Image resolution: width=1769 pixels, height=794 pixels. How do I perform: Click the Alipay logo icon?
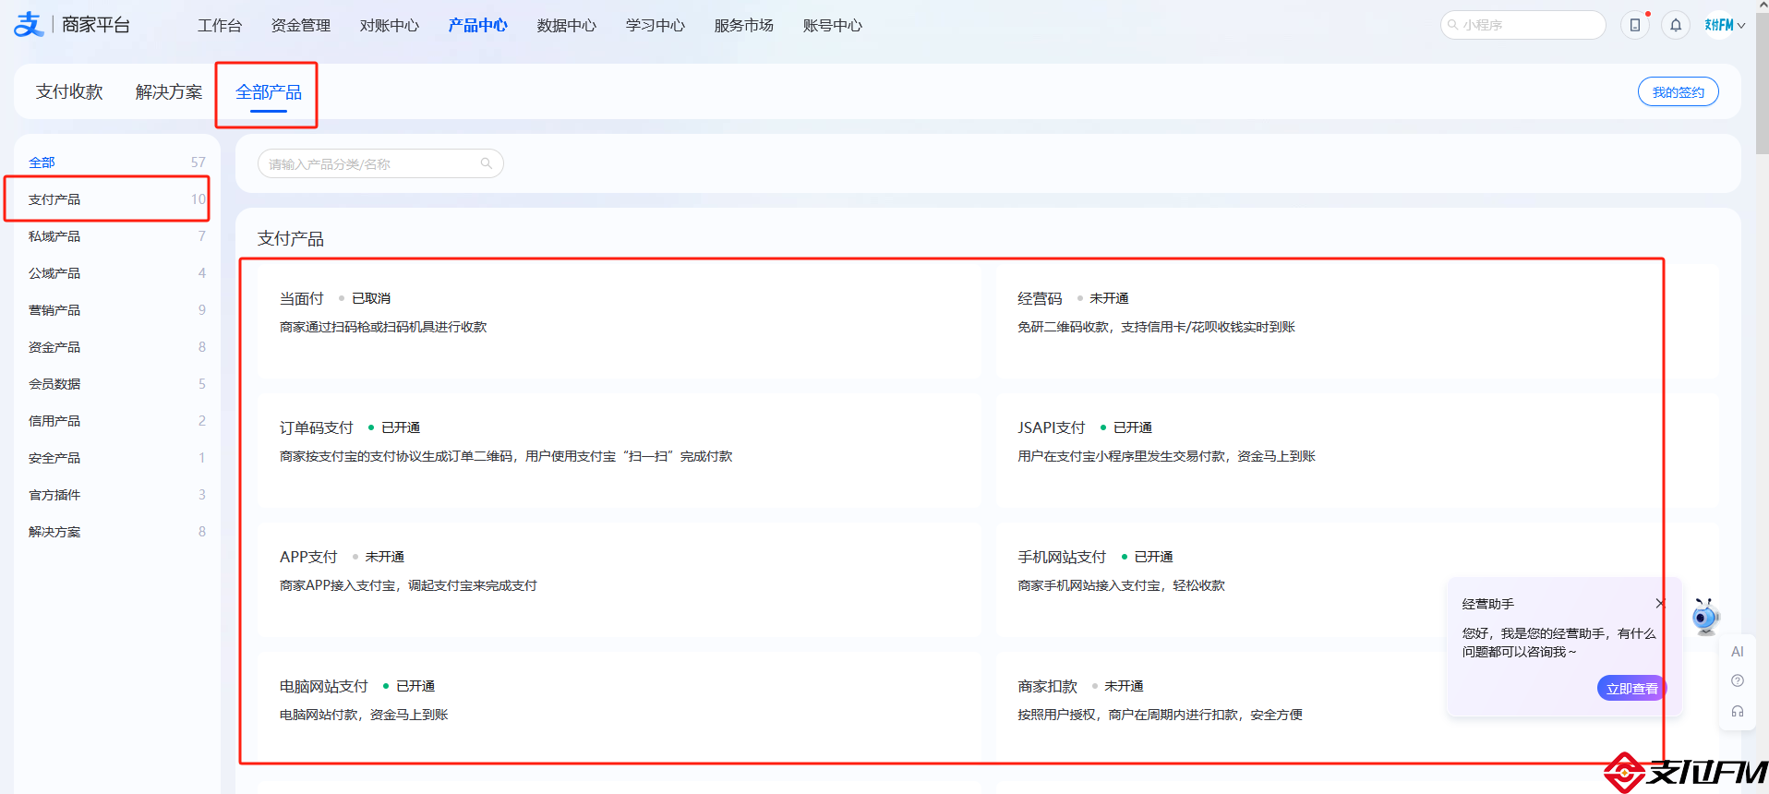click(29, 24)
